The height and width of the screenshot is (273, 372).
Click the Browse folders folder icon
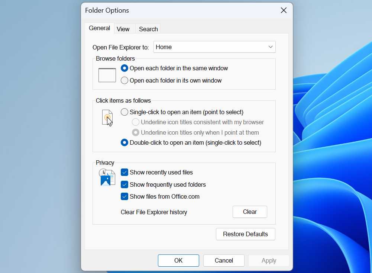pyautogui.click(x=107, y=74)
